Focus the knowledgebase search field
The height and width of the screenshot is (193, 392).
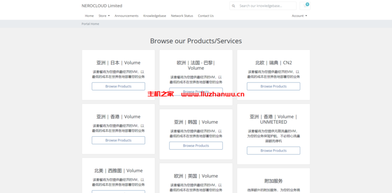click(266, 6)
